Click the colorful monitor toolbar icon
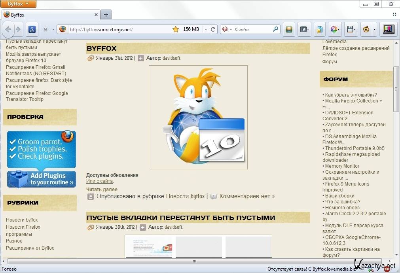This screenshot has height=273, width=400. 388,29
